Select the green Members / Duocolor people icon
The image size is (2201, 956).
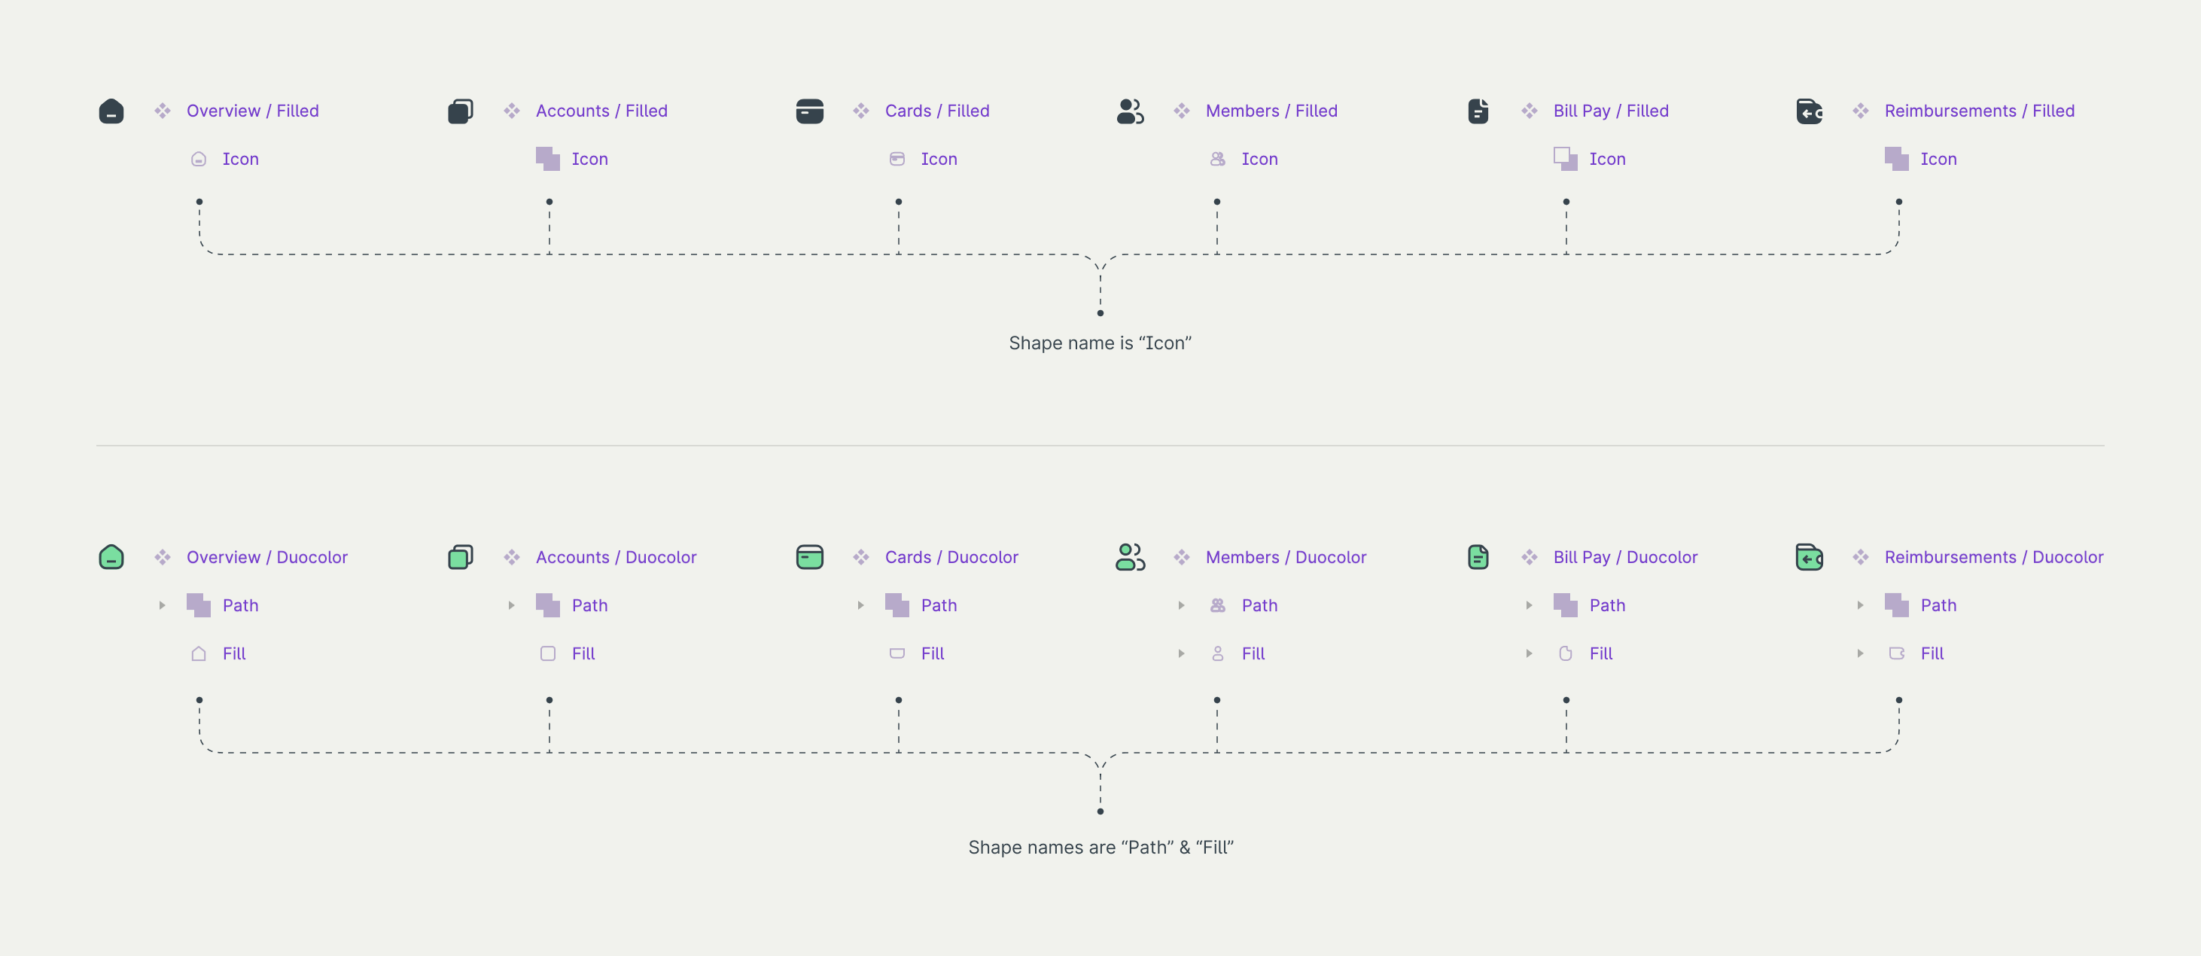click(1130, 557)
